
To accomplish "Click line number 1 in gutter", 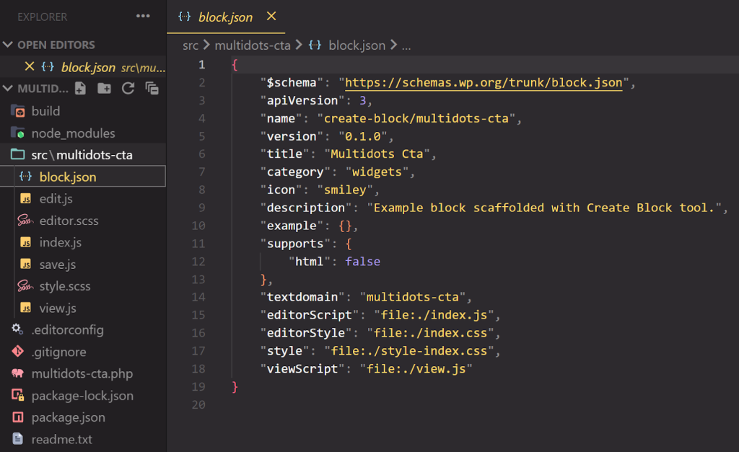I will (x=202, y=64).
